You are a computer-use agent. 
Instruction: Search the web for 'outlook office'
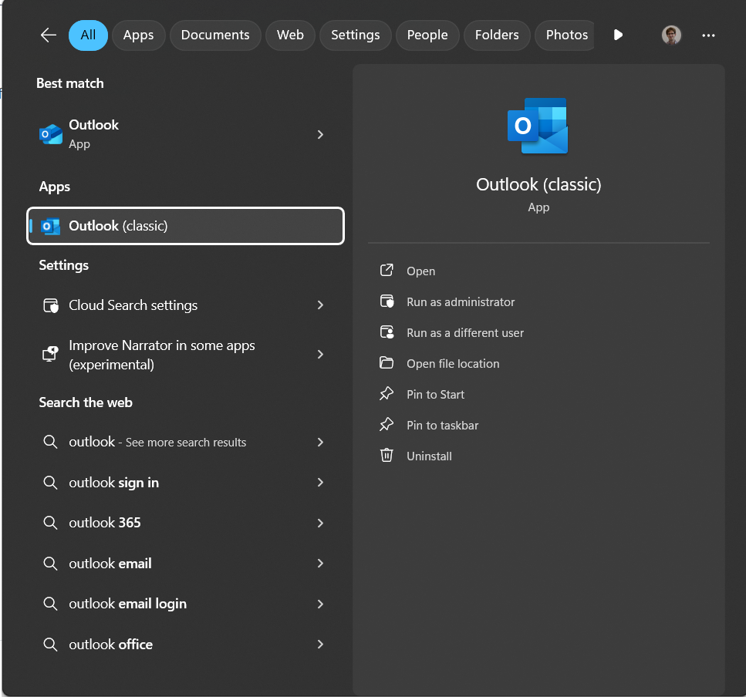coord(186,645)
